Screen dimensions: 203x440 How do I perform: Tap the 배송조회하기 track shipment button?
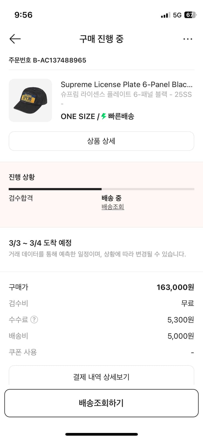pos(101,403)
